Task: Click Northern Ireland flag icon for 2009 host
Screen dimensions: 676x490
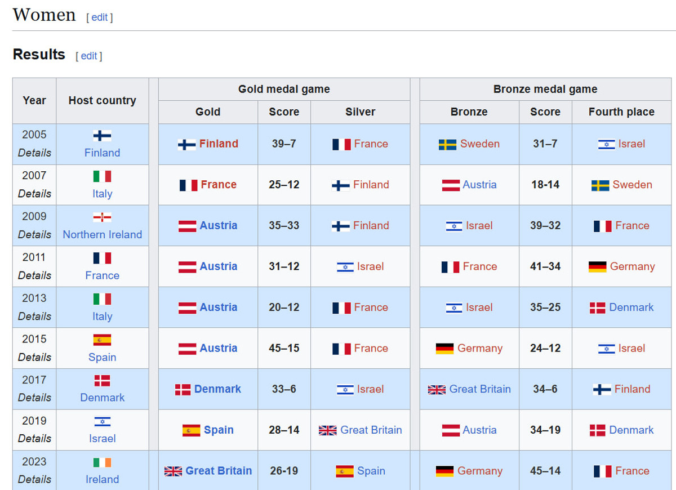Action: 102,217
